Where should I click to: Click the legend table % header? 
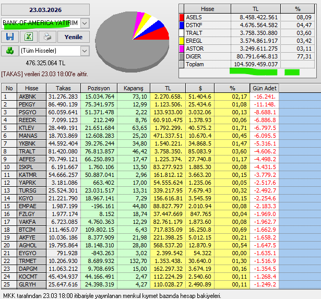298,9
